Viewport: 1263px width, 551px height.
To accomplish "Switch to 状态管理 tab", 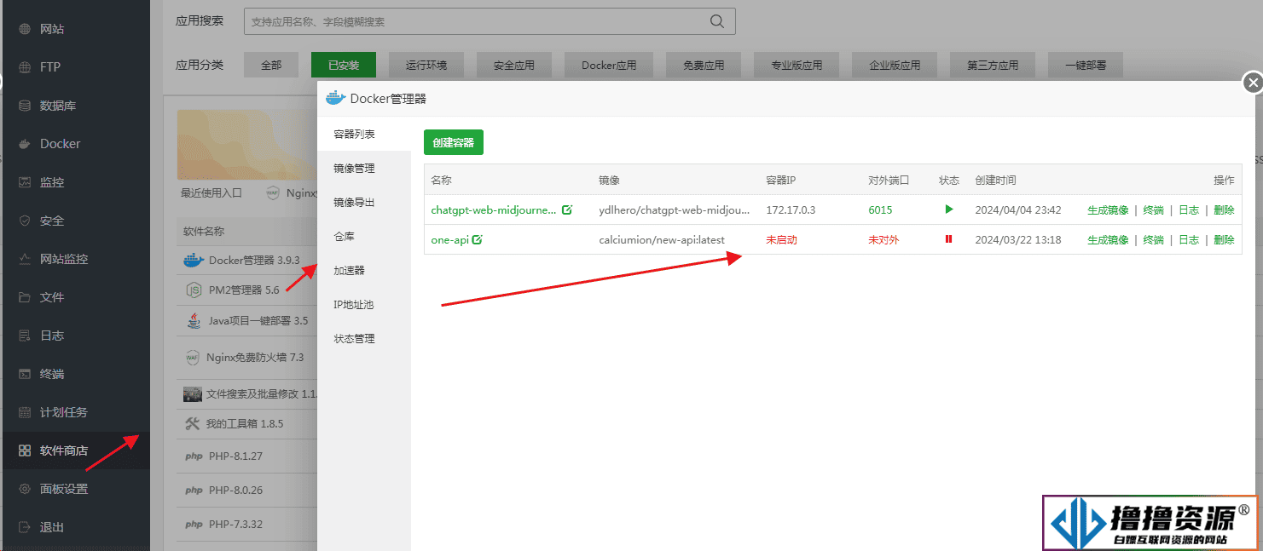I will [x=364, y=339].
